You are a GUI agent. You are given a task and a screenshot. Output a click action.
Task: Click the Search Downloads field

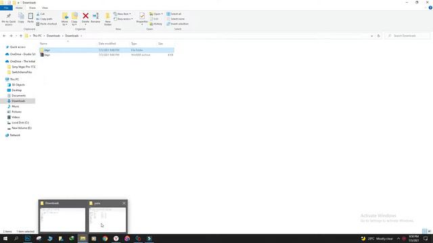(407, 36)
